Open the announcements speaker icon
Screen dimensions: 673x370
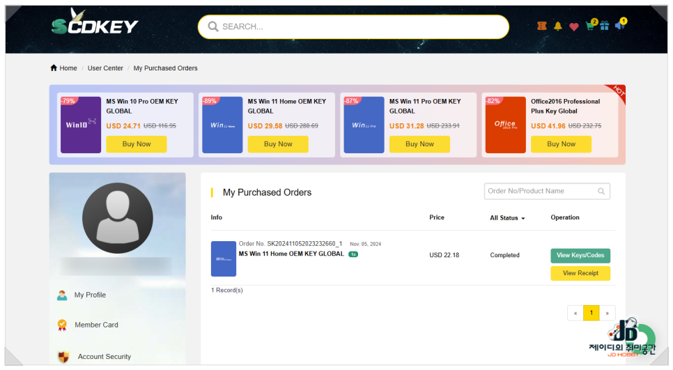click(621, 24)
